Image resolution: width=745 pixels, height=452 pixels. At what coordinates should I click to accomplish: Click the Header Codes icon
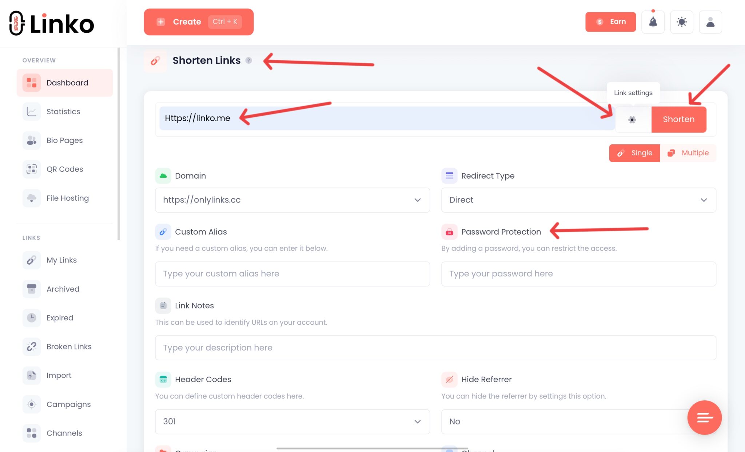click(x=163, y=379)
